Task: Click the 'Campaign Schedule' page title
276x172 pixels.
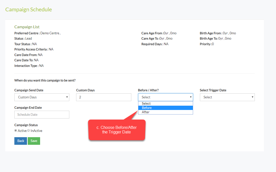Action: 28,10
